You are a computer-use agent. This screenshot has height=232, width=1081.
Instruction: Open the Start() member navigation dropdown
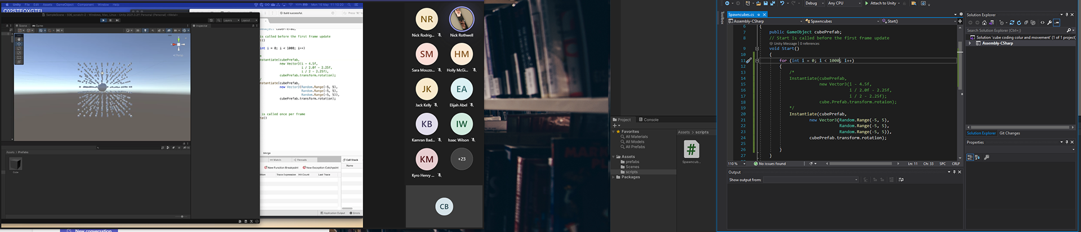pos(919,21)
